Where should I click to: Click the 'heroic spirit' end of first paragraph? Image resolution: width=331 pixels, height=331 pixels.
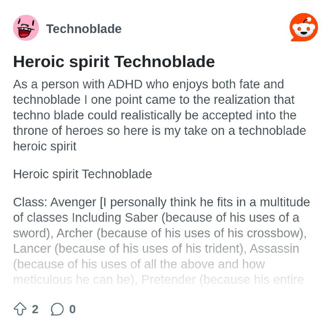[45, 146]
